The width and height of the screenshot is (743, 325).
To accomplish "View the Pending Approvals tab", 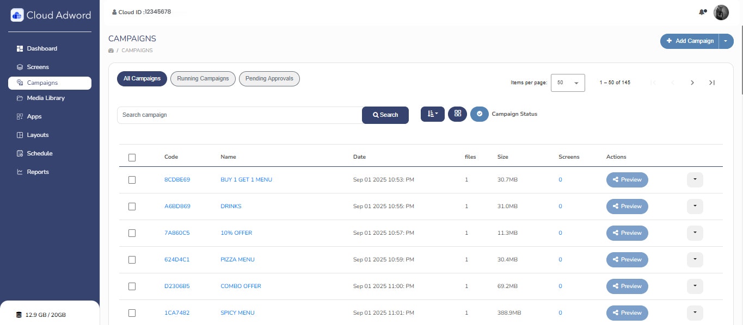I will pos(269,78).
